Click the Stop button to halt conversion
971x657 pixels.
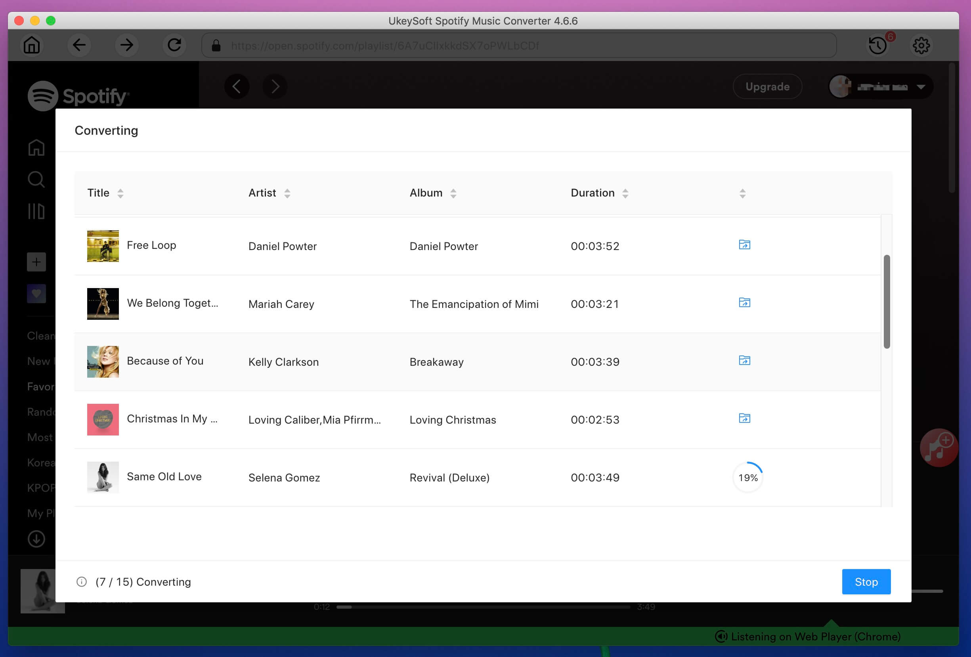(x=866, y=581)
